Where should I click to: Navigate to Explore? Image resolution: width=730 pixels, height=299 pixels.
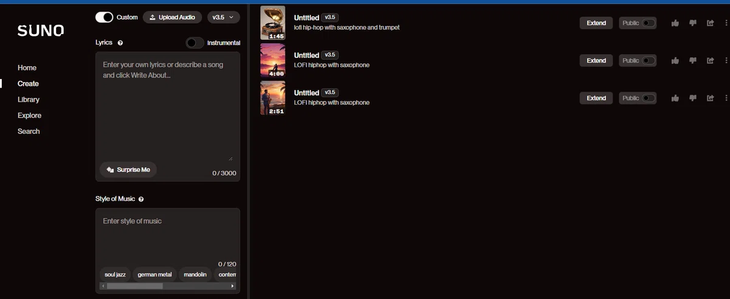[29, 115]
